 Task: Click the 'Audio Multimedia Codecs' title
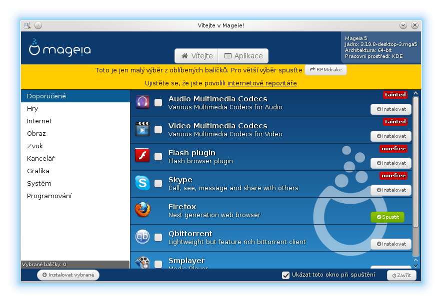coord(218,99)
